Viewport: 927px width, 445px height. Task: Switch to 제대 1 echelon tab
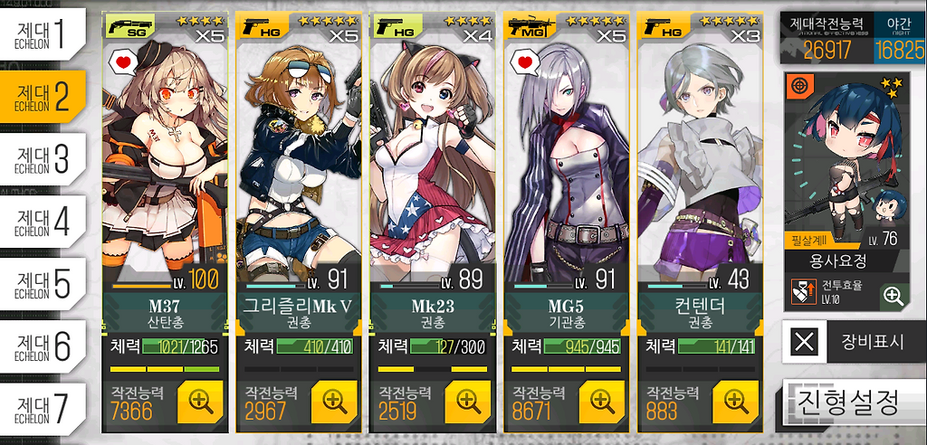pyautogui.click(x=43, y=34)
